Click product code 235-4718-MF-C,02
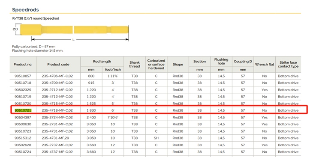 (x=57, y=110)
